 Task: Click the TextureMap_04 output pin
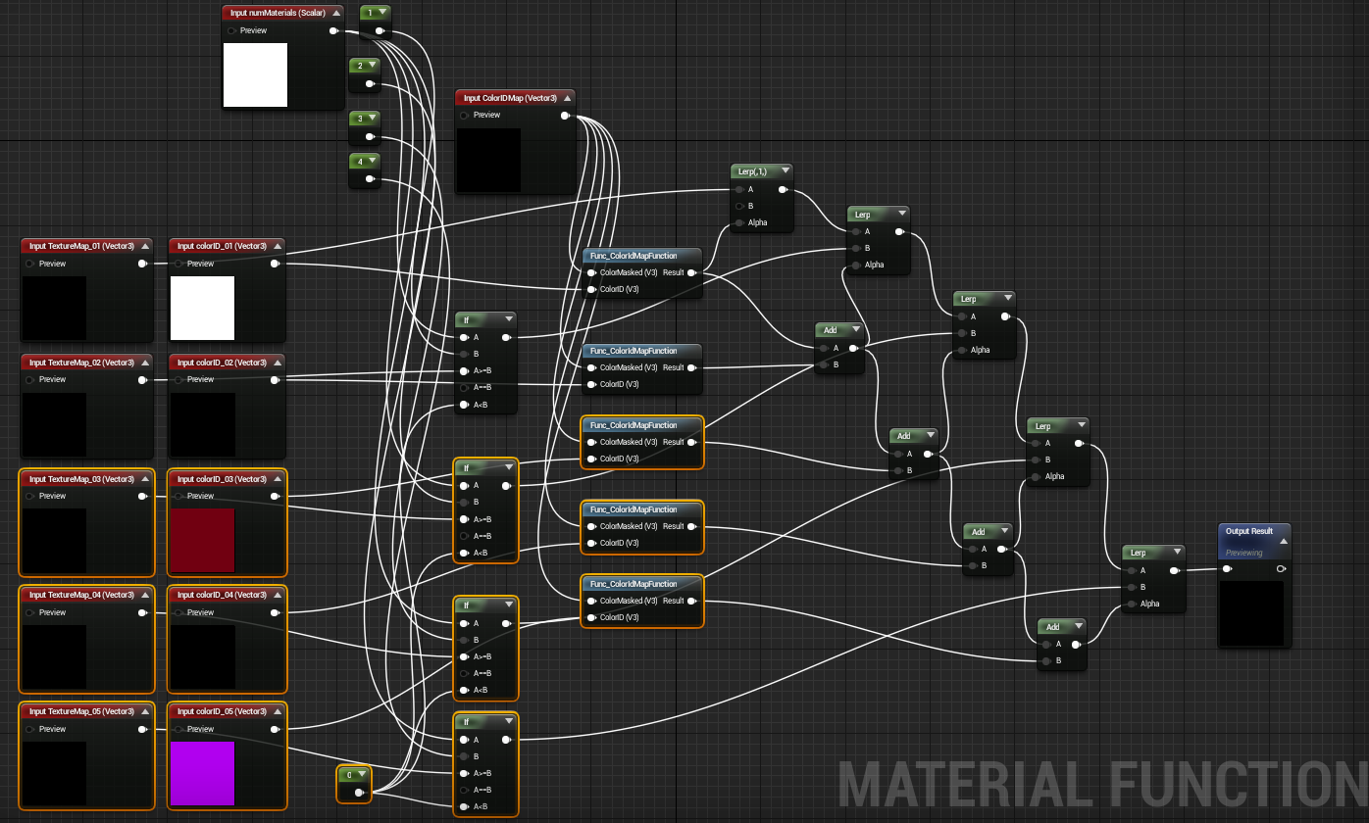pyautogui.click(x=142, y=612)
